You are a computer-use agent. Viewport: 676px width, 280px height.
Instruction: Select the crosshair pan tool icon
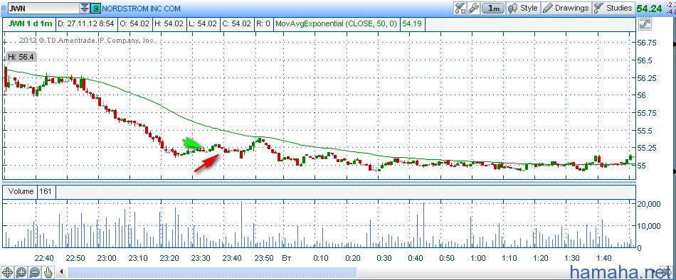[7, 272]
